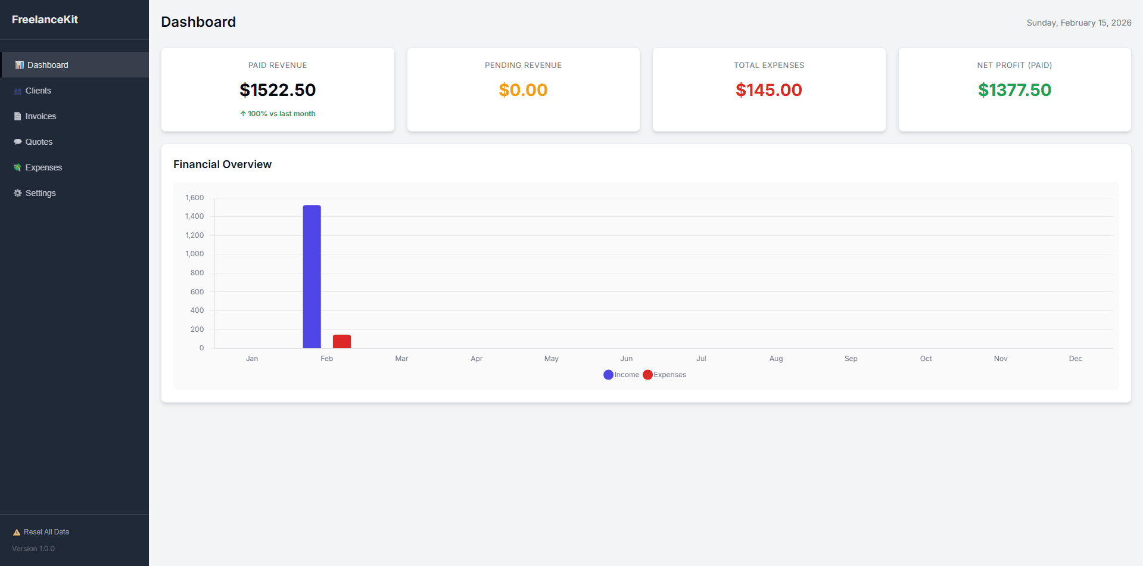The image size is (1143, 566).
Task: Click the FreelanceKit logo
Action: coord(45,19)
